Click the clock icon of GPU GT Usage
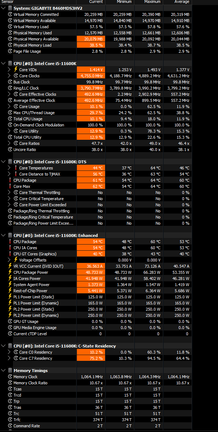 tap(10, 321)
